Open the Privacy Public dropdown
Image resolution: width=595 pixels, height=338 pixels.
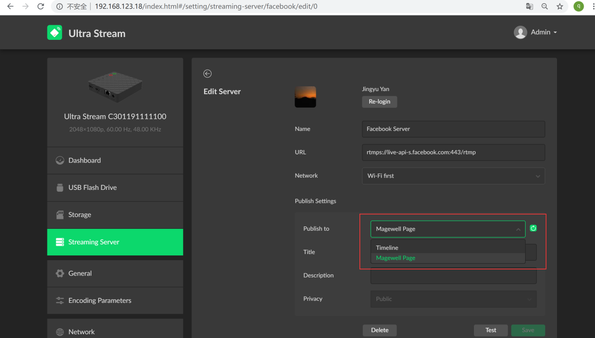[x=453, y=299]
